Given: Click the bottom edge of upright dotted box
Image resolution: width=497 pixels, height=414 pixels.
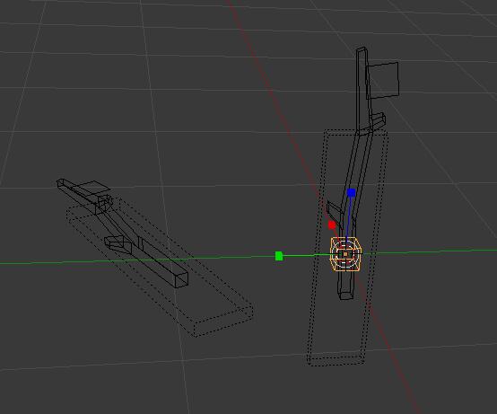Looking at the screenshot, I should (x=336, y=361).
